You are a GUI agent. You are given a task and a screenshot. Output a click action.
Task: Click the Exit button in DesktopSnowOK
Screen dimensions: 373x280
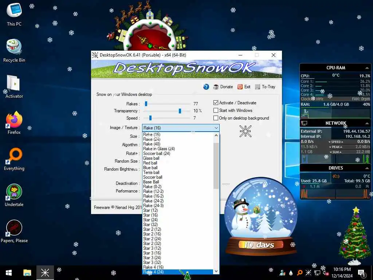(244, 87)
